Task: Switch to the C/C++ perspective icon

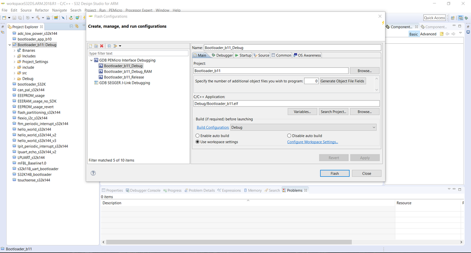Action: click(x=461, y=18)
